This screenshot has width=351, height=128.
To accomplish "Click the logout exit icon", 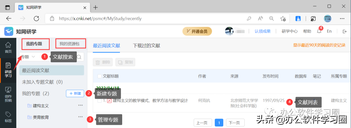I will click(344, 31).
